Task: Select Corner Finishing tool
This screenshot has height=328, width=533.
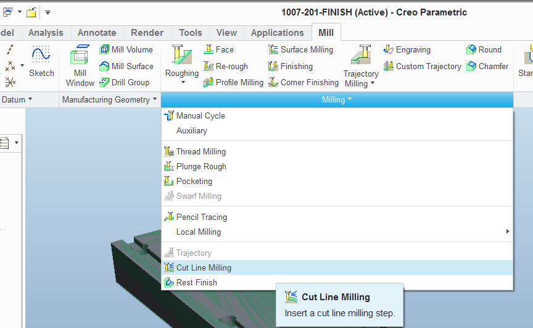Action: click(x=304, y=82)
